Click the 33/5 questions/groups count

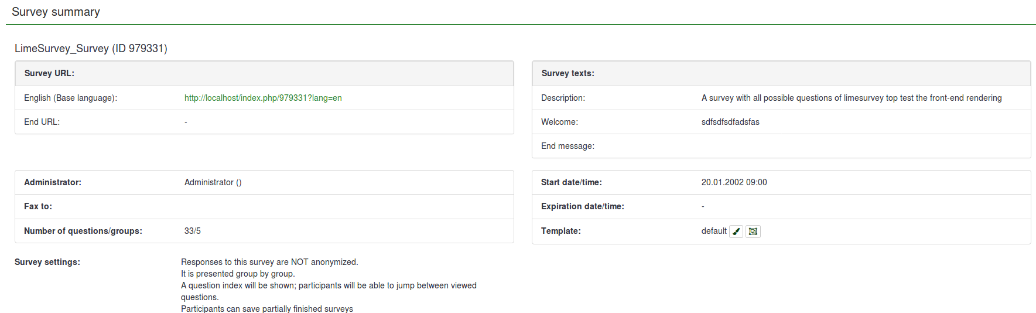tap(192, 231)
